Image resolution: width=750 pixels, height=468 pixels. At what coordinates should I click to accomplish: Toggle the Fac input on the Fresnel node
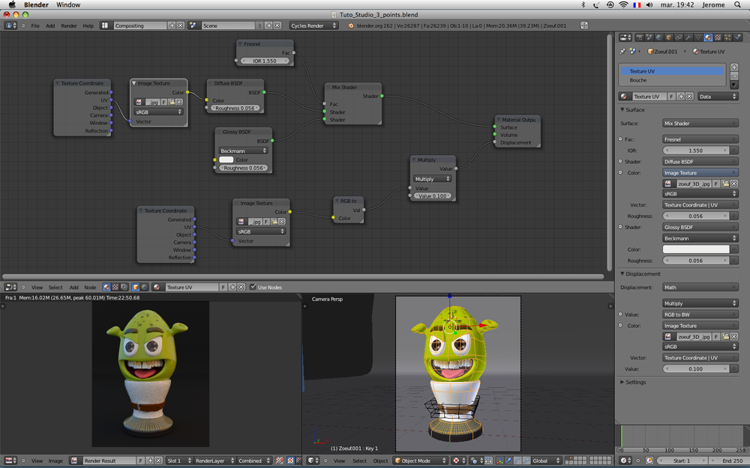293,53
